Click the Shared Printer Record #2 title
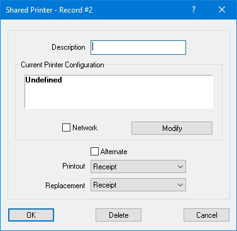The width and height of the screenshot is (237, 231). (49, 10)
